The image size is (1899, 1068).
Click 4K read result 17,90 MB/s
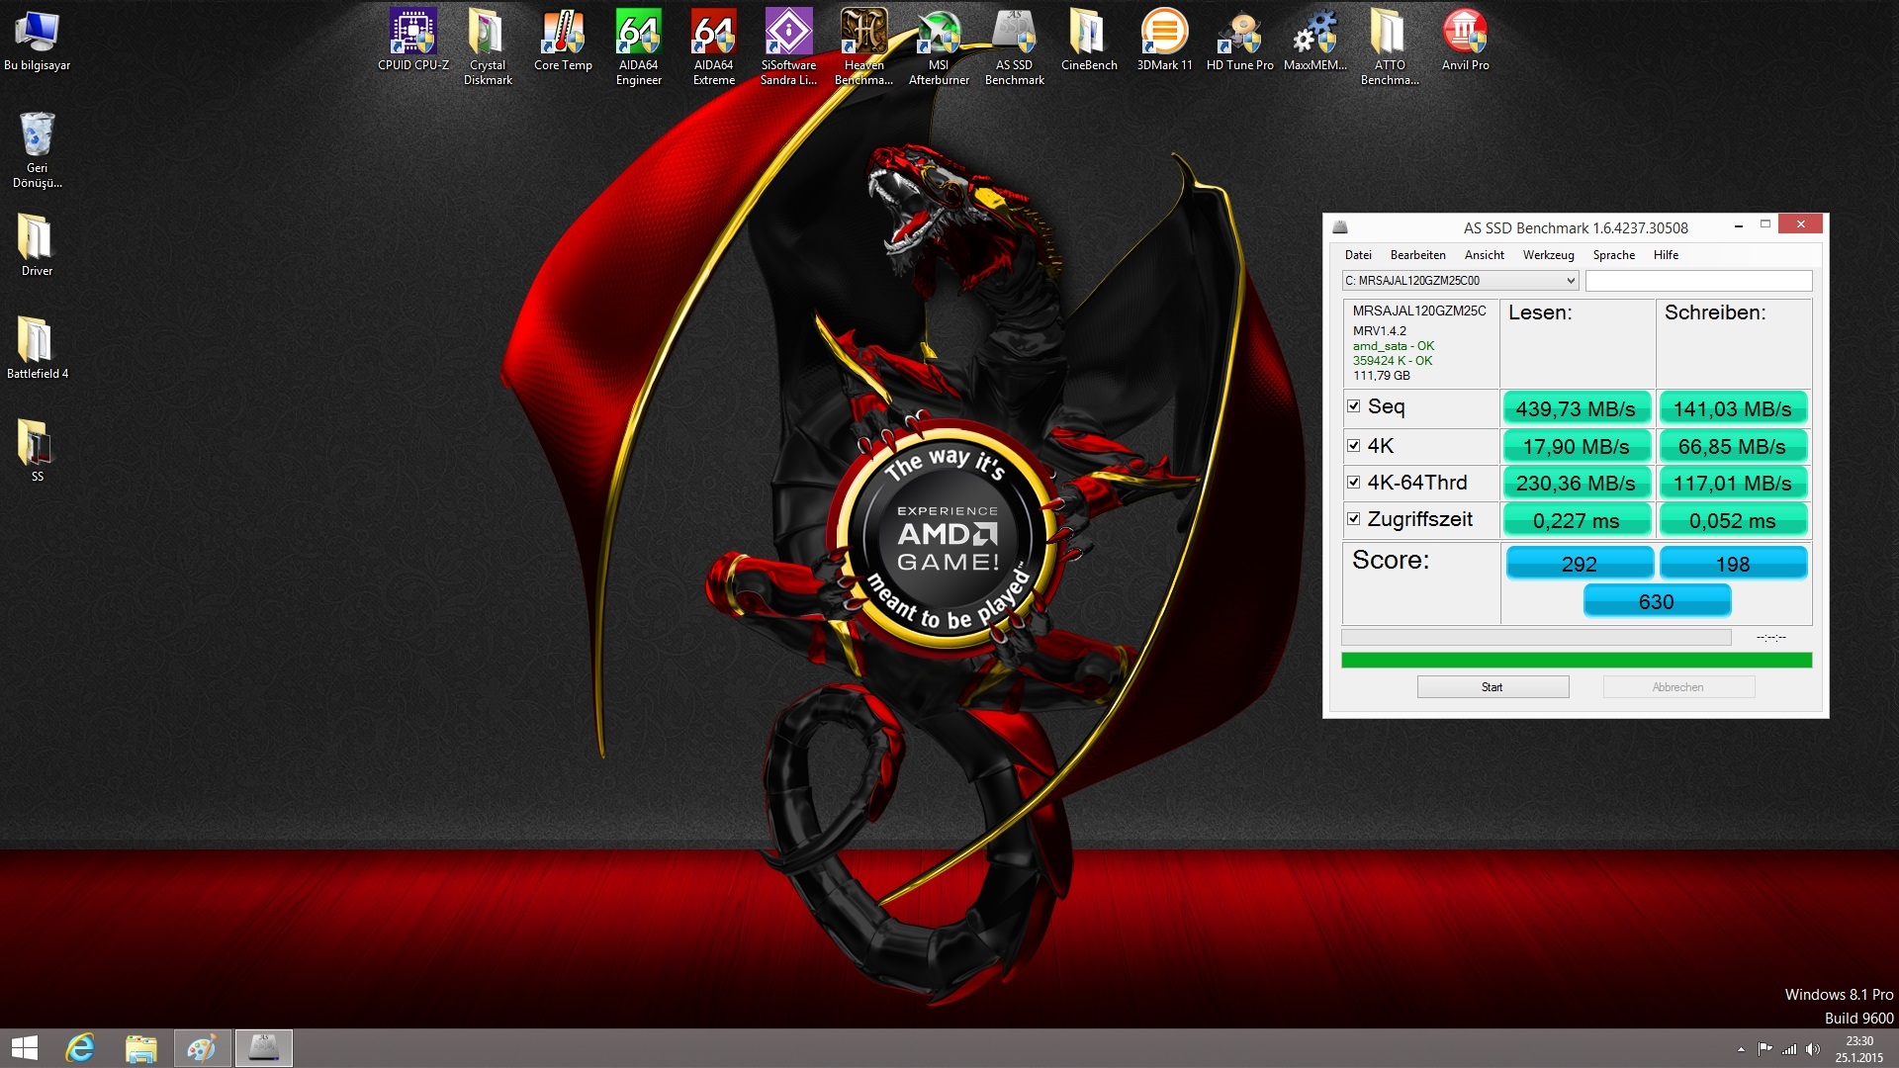(1577, 446)
